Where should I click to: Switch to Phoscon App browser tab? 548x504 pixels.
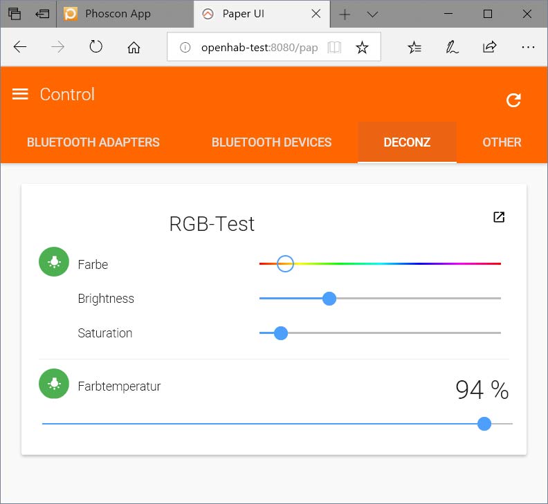coord(118,14)
